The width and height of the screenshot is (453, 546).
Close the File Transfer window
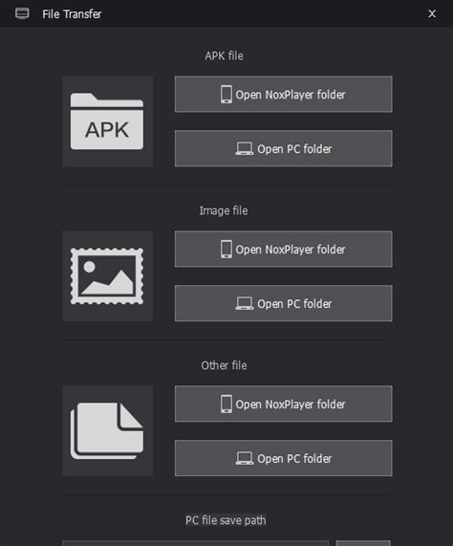(432, 13)
